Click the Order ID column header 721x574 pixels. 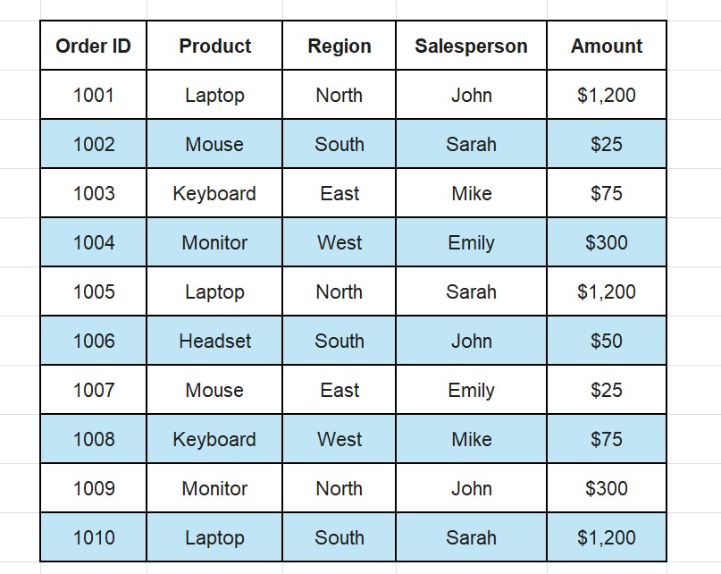point(93,46)
